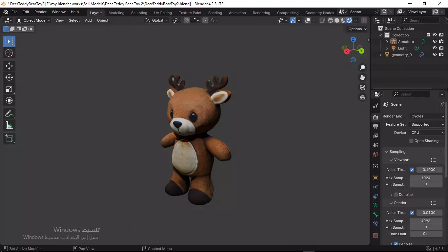Switch to the UV Editing workspace tab

(x=163, y=13)
